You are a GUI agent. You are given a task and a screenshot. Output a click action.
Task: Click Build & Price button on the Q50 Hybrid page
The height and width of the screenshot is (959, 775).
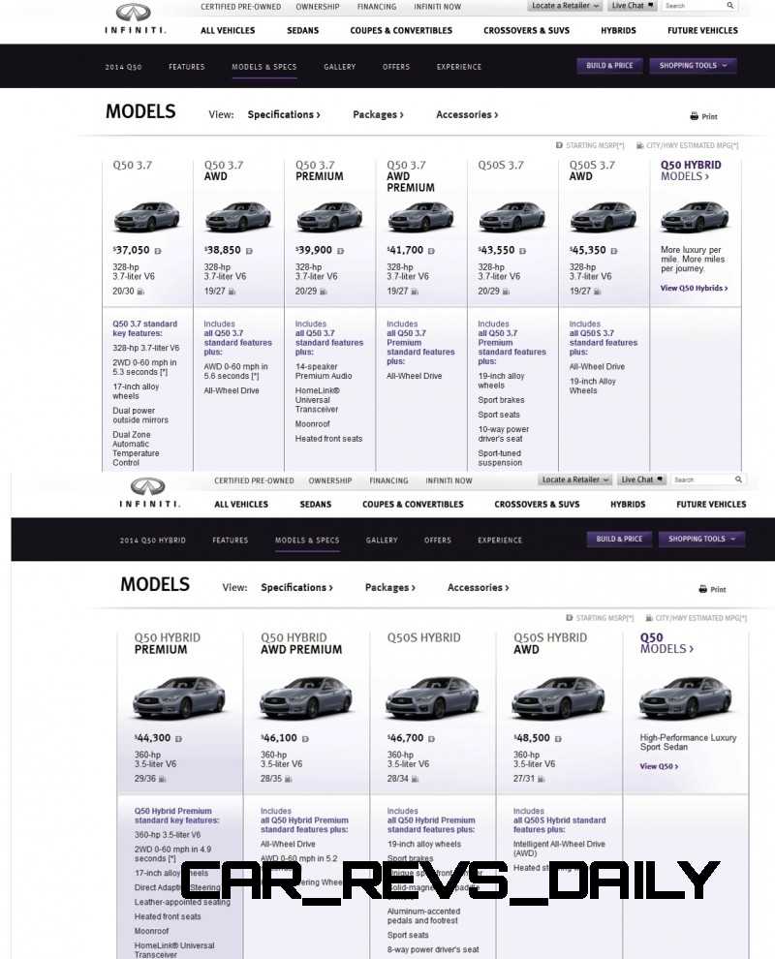click(619, 539)
